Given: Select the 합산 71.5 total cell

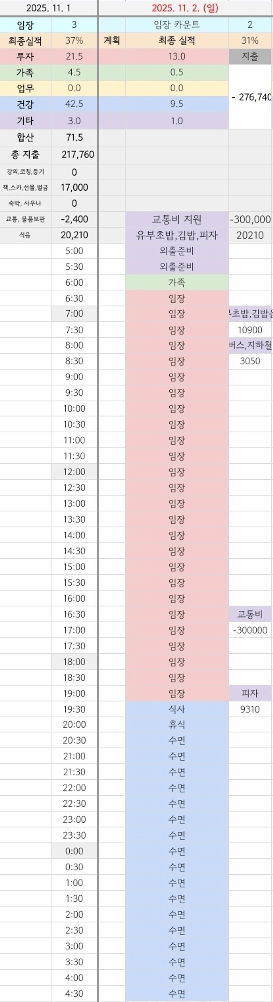Looking at the screenshot, I should (74, 137).
